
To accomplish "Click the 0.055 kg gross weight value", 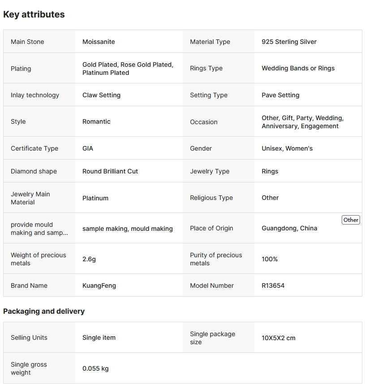I will coord(95,368).
